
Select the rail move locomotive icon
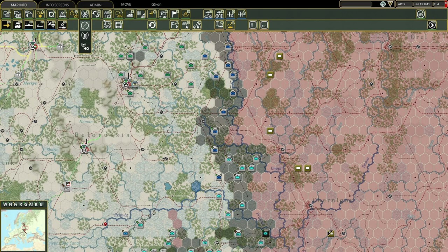coord(18,25)
